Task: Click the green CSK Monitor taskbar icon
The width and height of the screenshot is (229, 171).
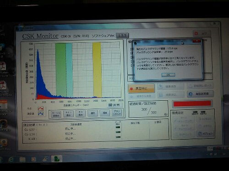Action: point(56,159)
